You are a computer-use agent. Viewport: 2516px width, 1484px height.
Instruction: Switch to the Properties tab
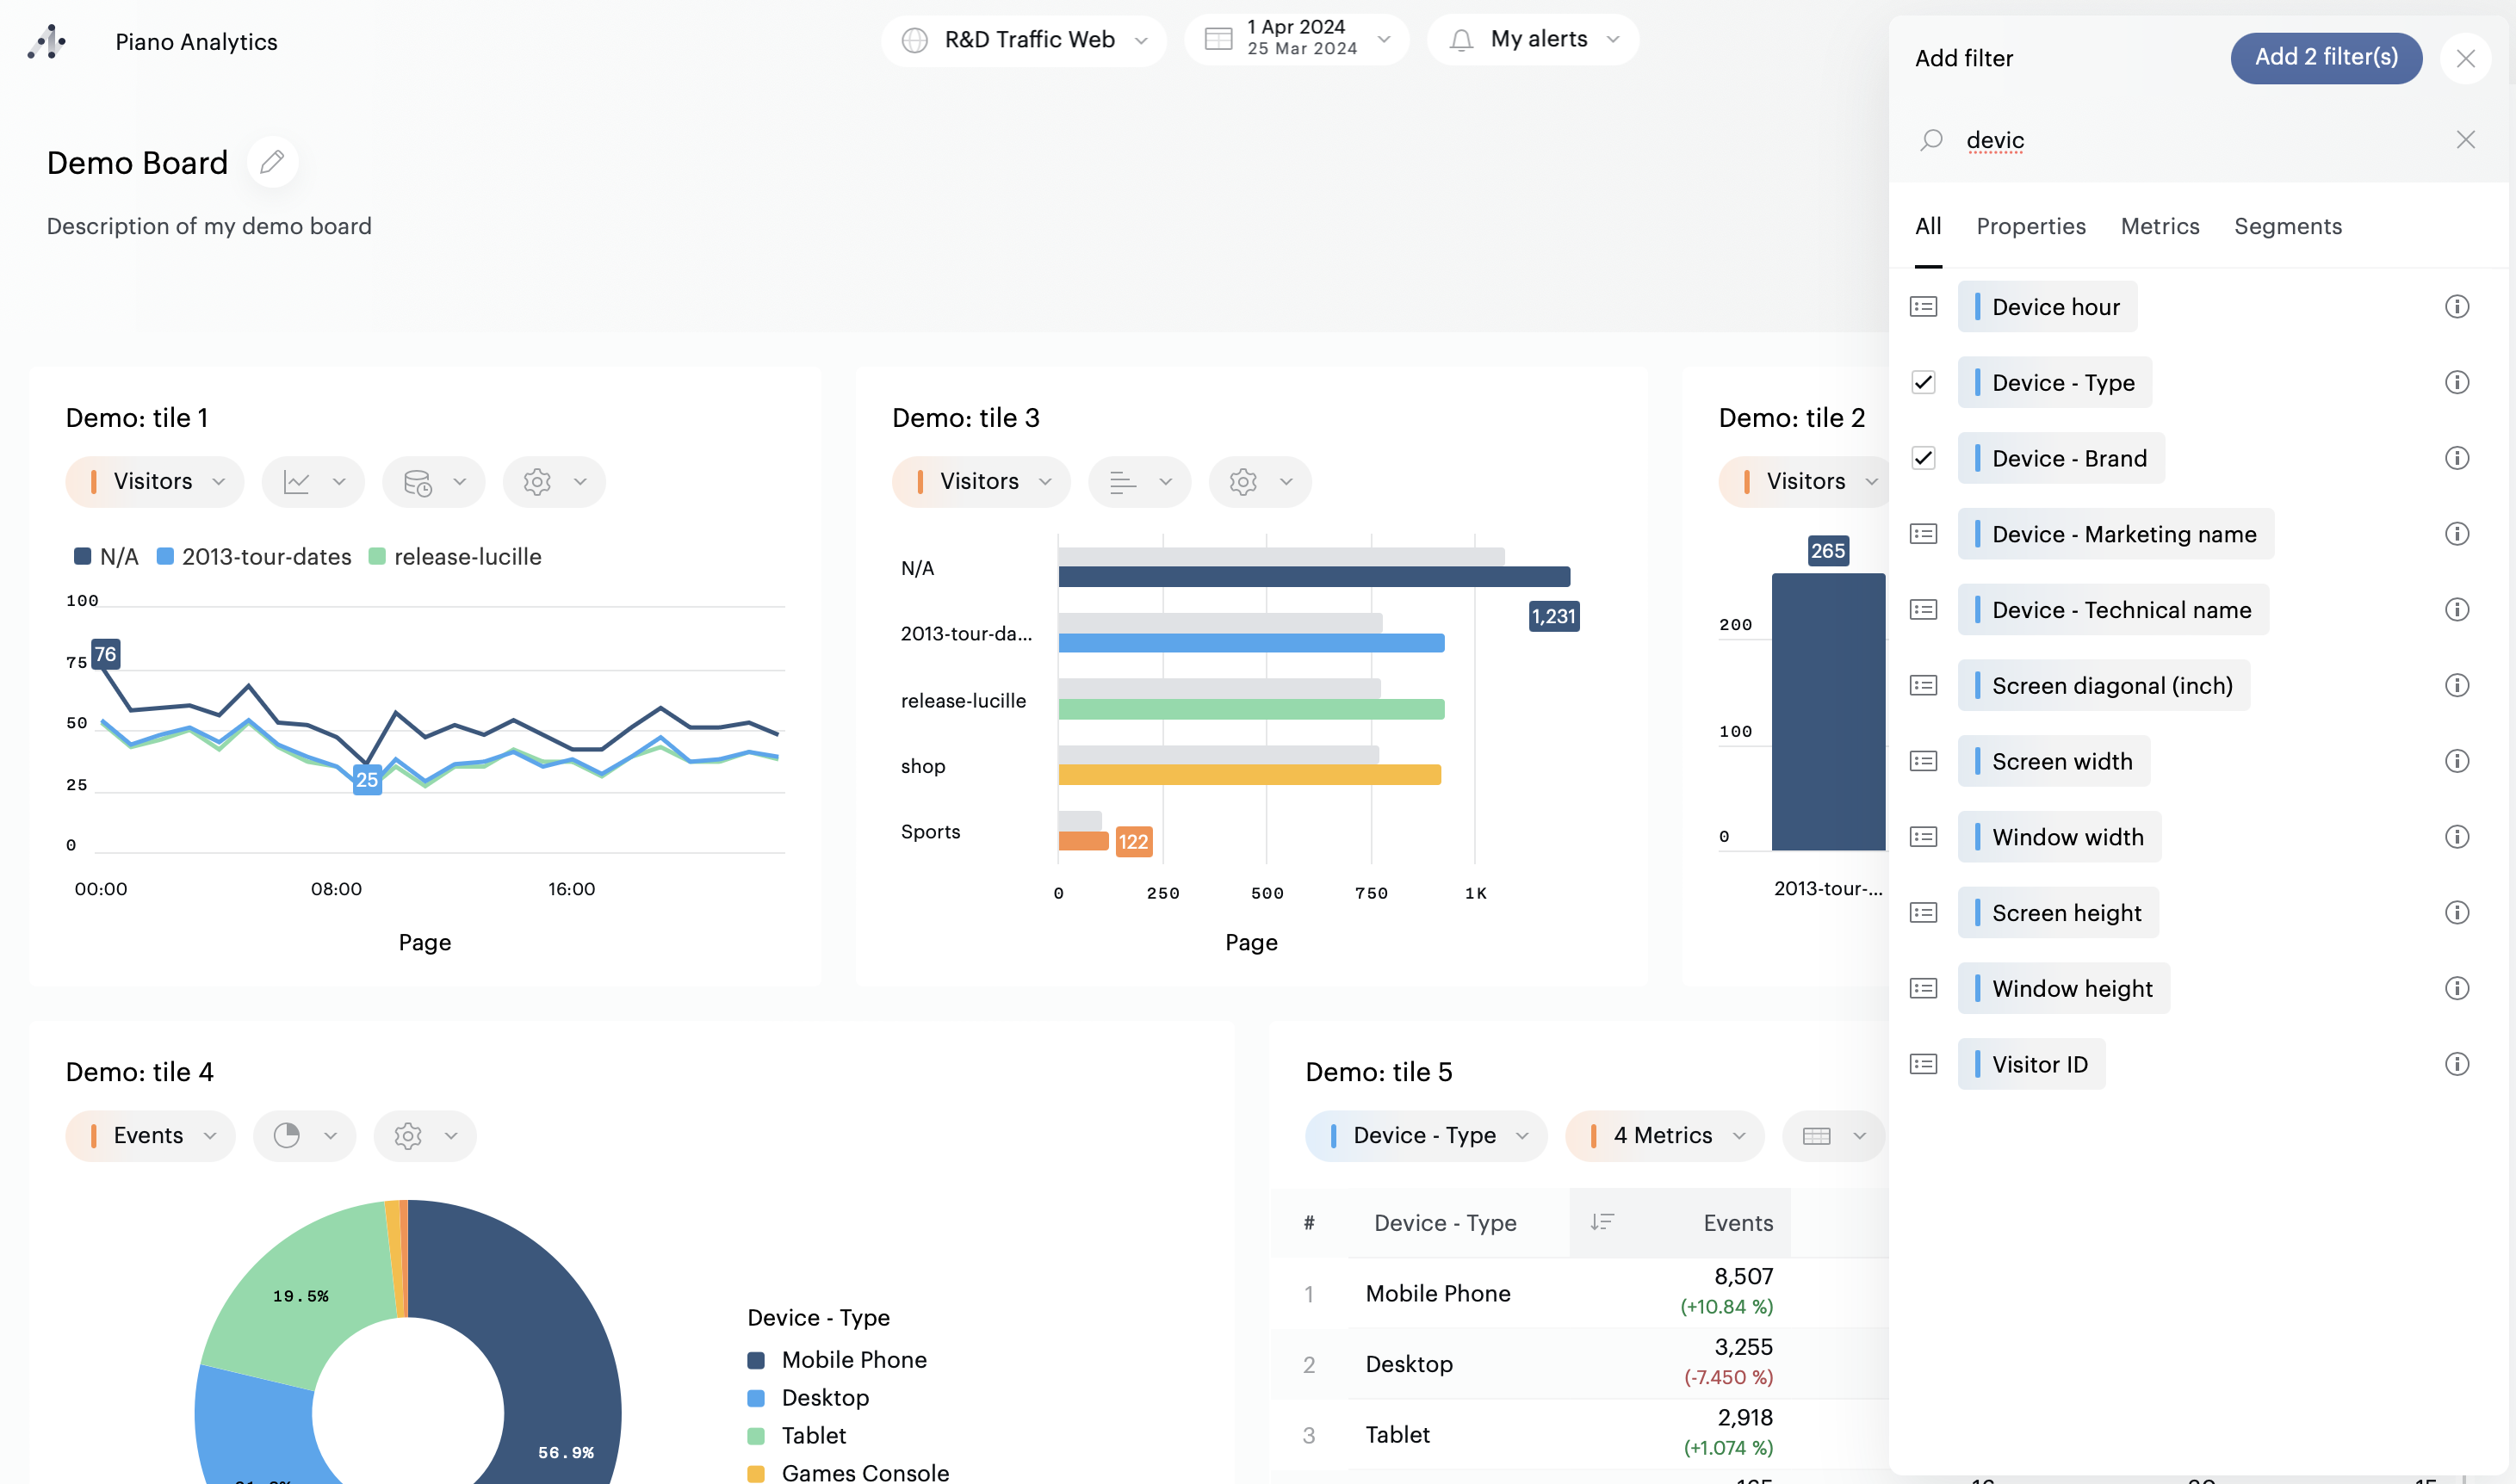(x=2030, y=226)
